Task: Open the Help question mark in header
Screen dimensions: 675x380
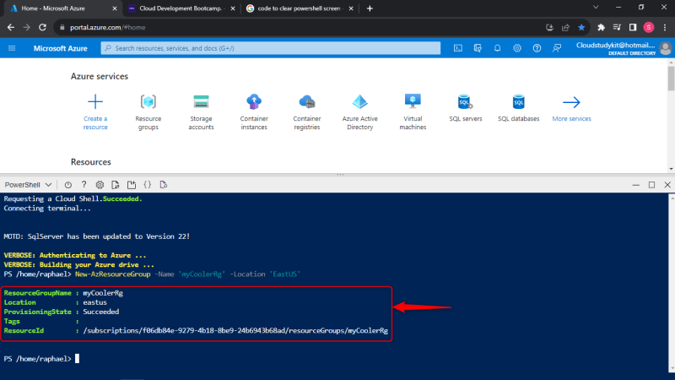Action: tap(537, 48)
